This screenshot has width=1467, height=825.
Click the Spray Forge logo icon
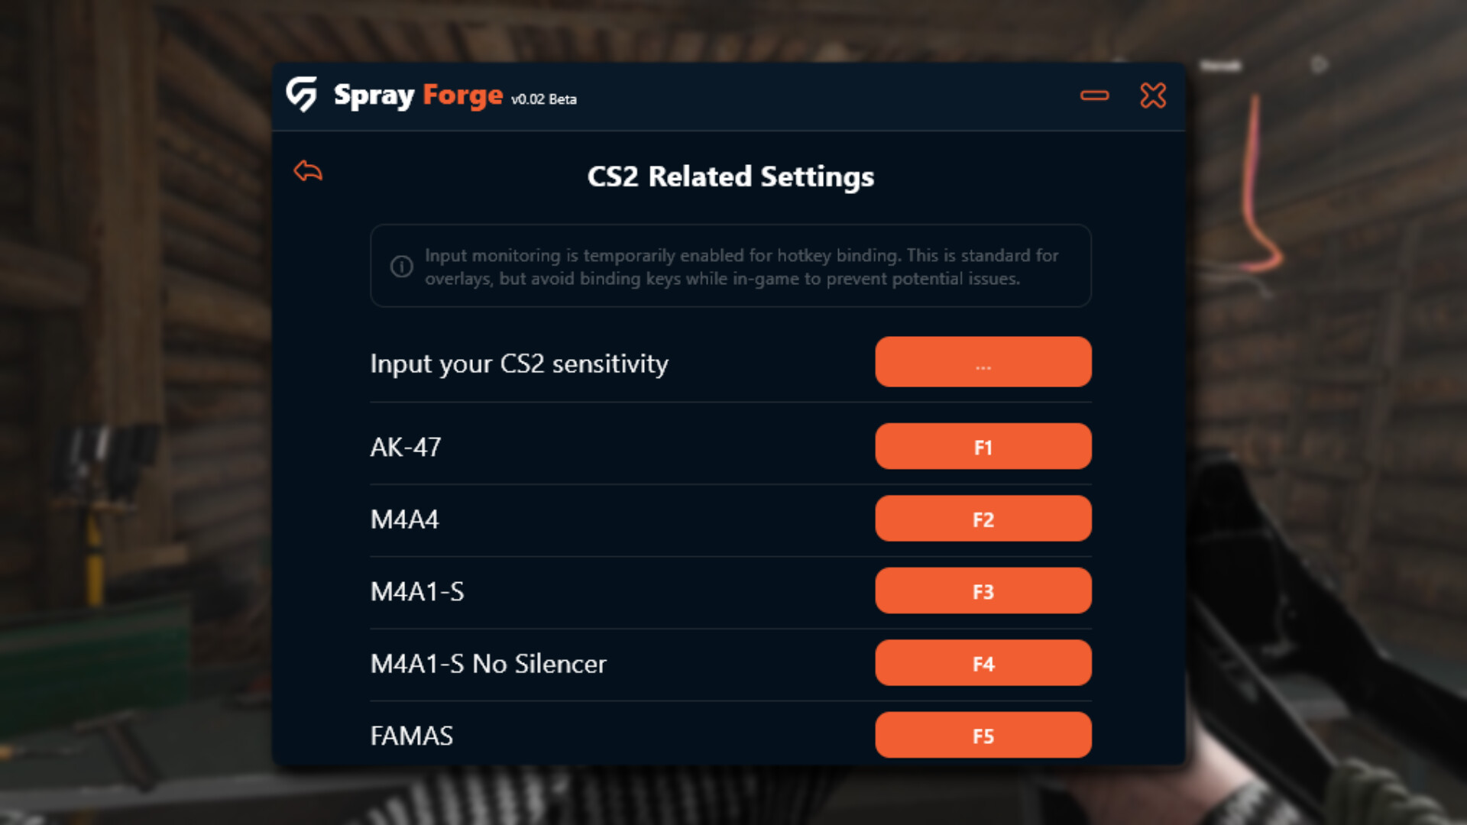[302, 95]
